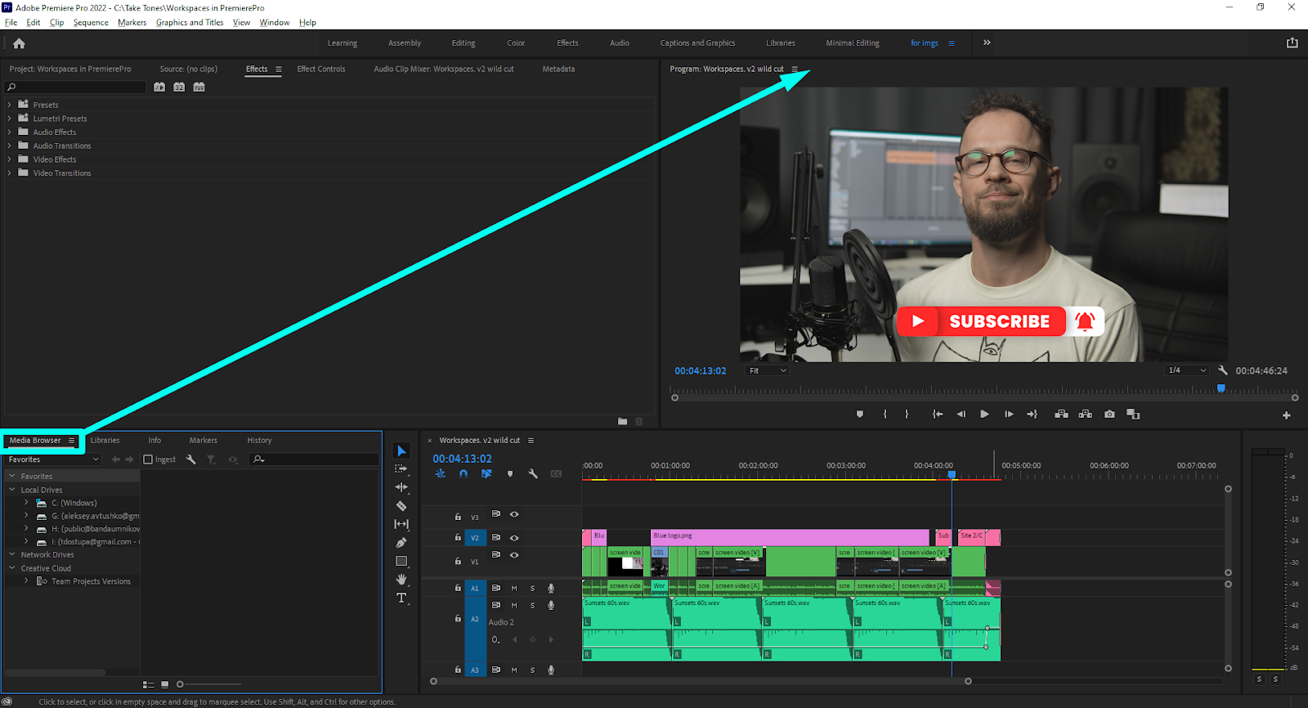Screen dimensions: 1308x708
Task: Expand the Video Effects folder
Action: coord(10,159)
